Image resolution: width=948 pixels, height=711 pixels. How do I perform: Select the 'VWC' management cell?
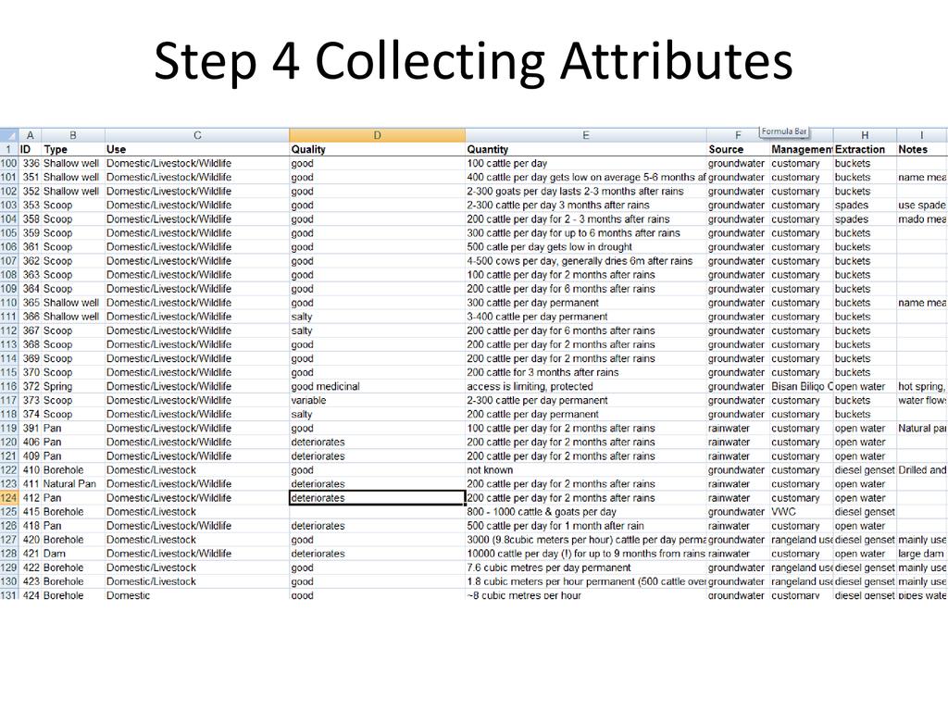tap(801, 512)
